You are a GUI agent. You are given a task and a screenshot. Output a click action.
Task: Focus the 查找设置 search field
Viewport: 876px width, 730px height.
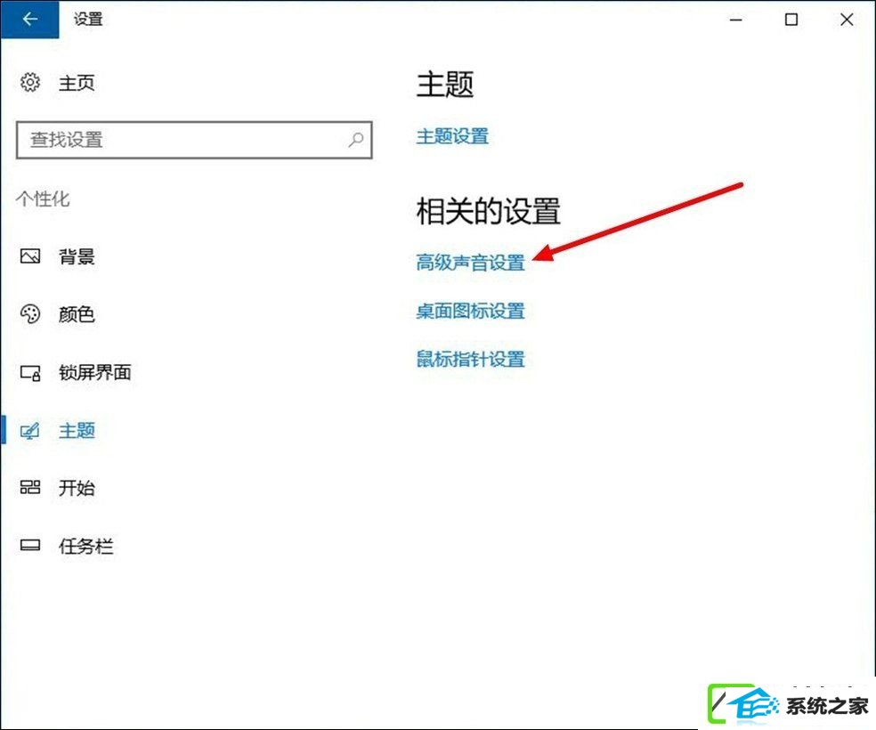click(194, 140)
